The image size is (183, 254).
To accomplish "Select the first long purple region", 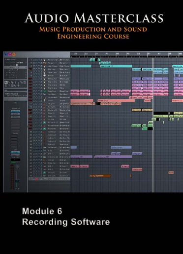I will 81,157.
